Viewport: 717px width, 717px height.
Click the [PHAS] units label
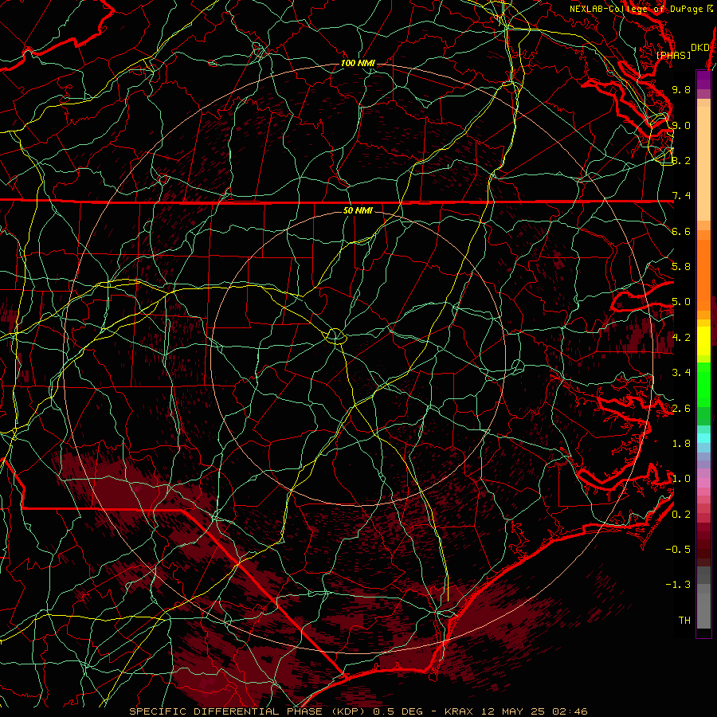tap(673, 55)
